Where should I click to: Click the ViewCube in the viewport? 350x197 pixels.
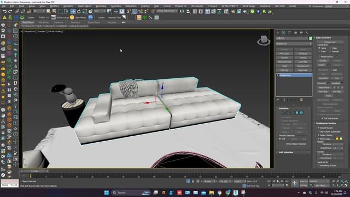[x=264, y=40]
